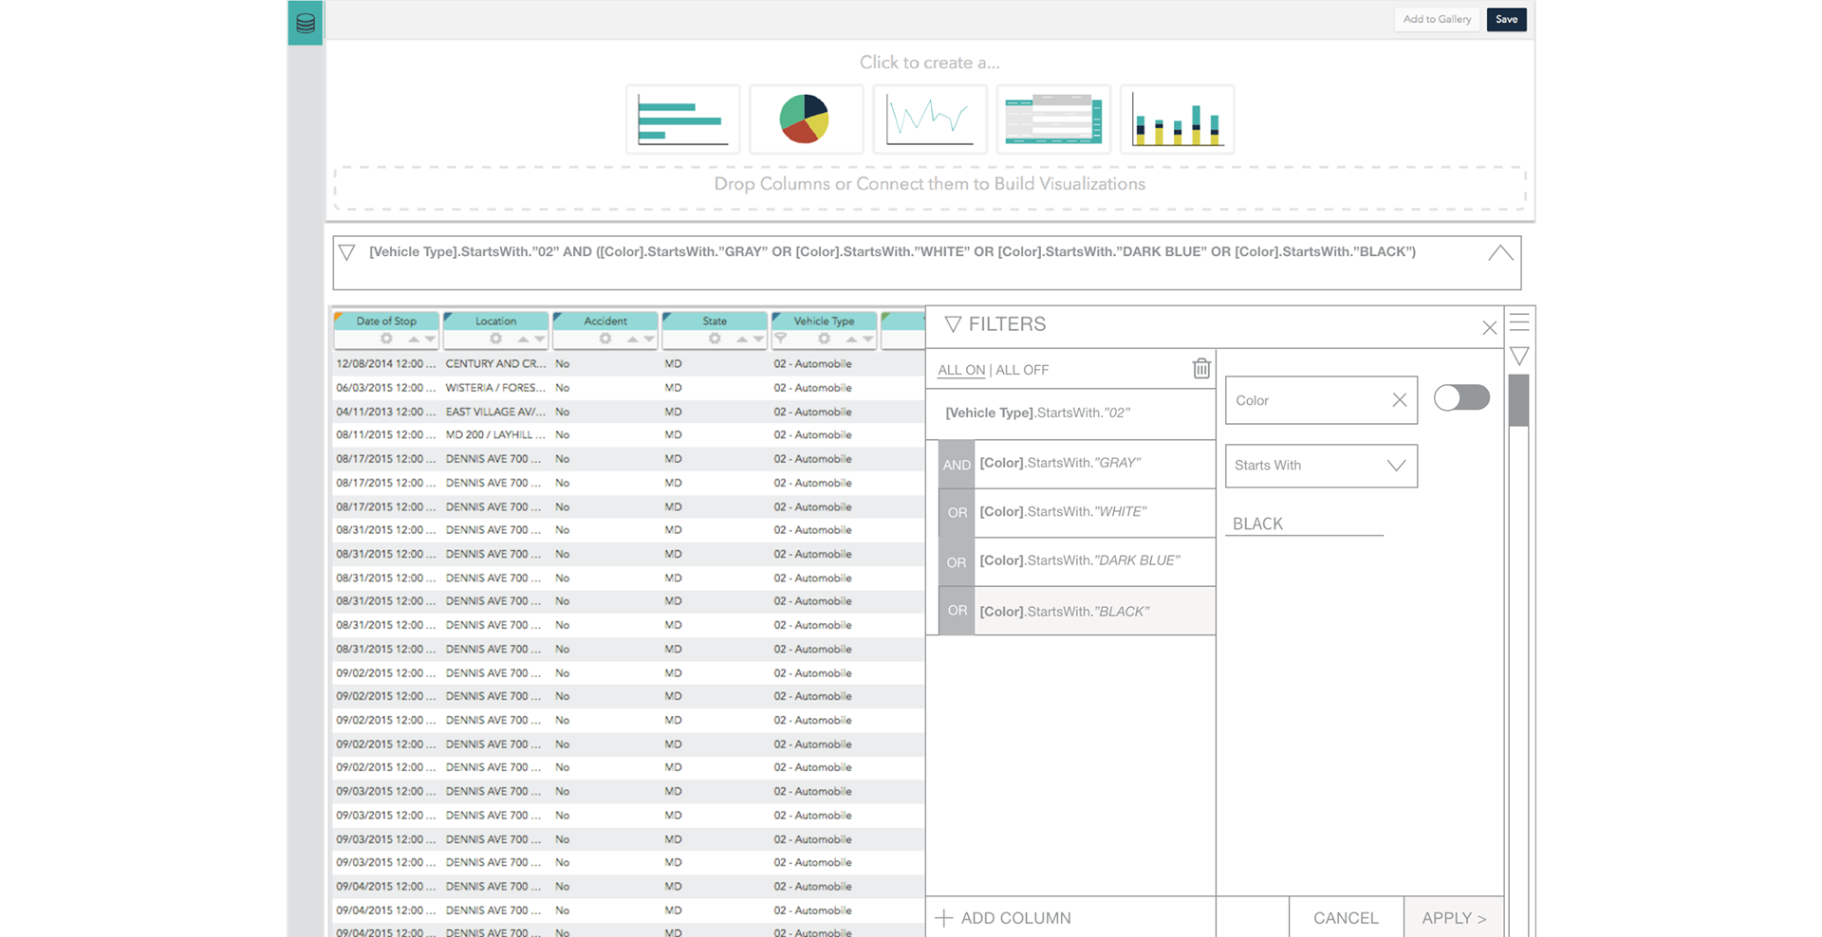The image size is (1822, 937).
Task: Create a line chart visualization
Action: click(x=929, y=119)
